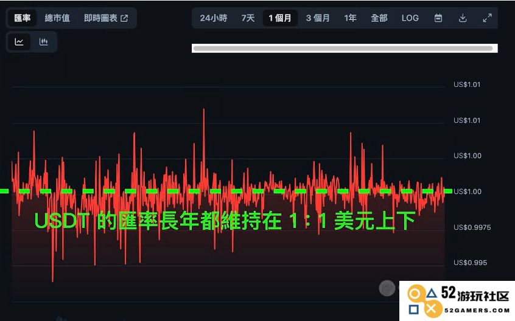
Task: Show the 1年 time range
Action: 350,18
